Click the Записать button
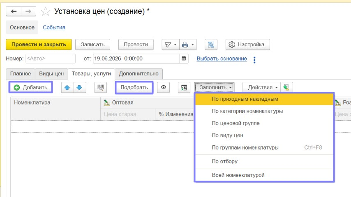Image resolution: width=351 pixels, height=197 pixels. point(92,45)
